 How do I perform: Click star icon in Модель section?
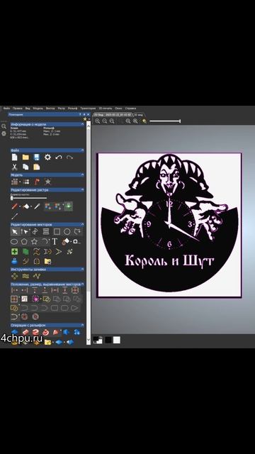pos(47,182)
